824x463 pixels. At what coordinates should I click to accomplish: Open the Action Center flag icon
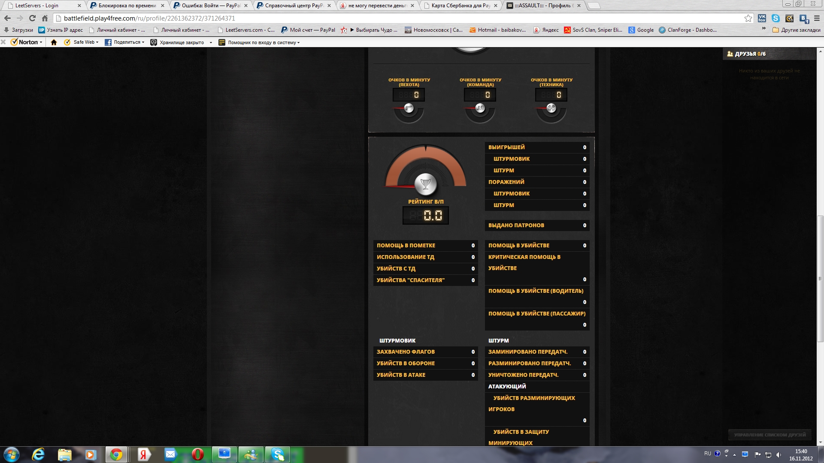click(757, 454)
